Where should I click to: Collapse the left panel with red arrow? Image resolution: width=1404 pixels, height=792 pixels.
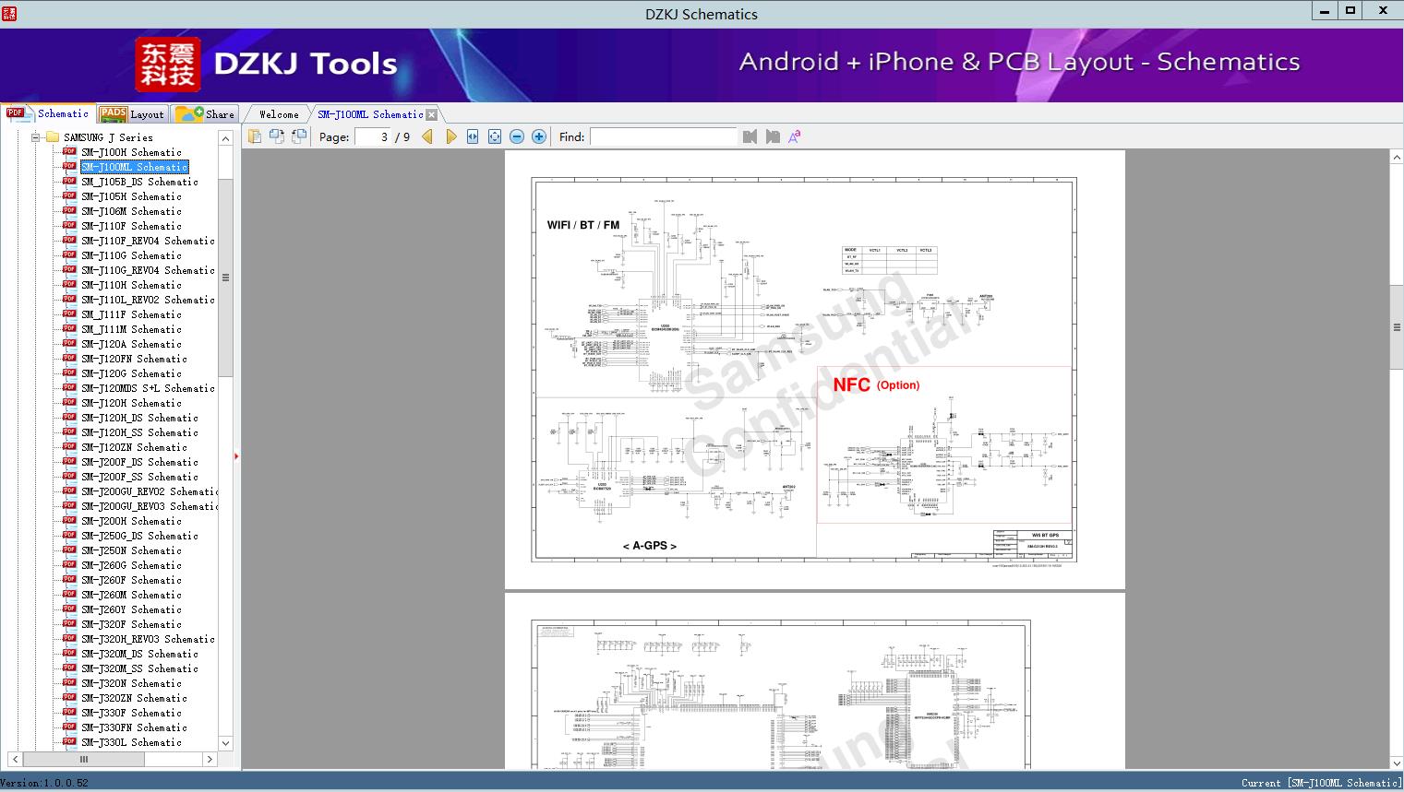tap(236, 456)
